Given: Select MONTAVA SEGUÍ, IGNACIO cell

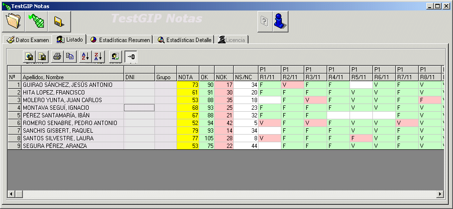Looking at the screenshot, I should (72, 107).
